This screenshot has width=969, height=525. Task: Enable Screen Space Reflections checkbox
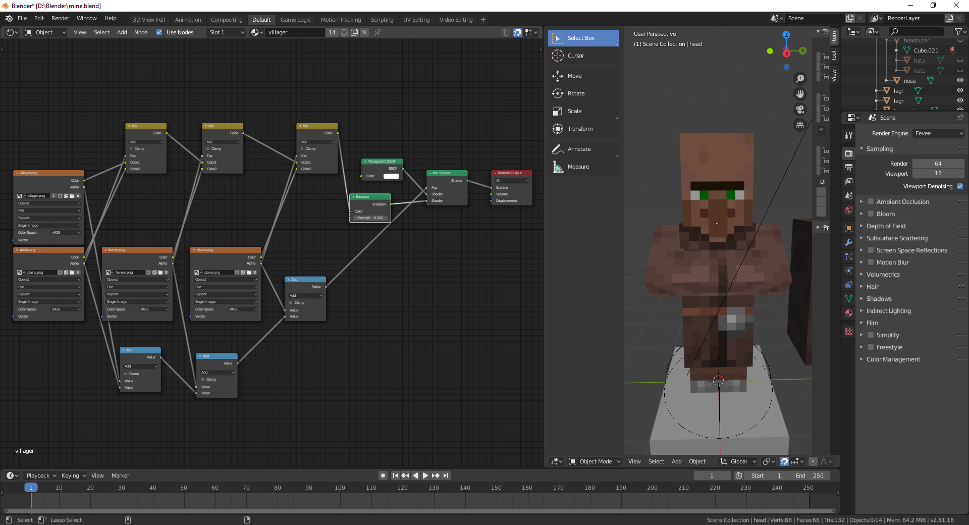point(871,250)
